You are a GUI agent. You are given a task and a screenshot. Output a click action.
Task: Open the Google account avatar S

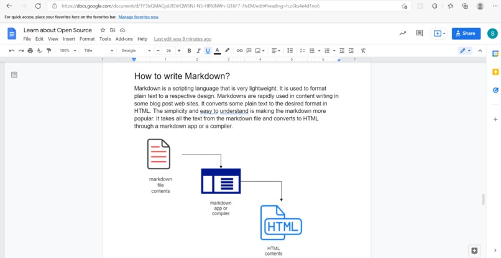pos(492,33)
